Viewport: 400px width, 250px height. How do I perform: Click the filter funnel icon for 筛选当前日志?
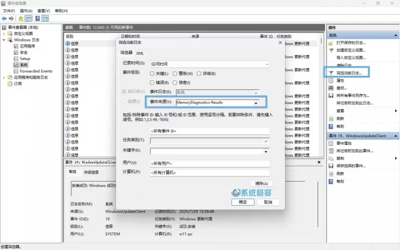(x=330, y=72)
